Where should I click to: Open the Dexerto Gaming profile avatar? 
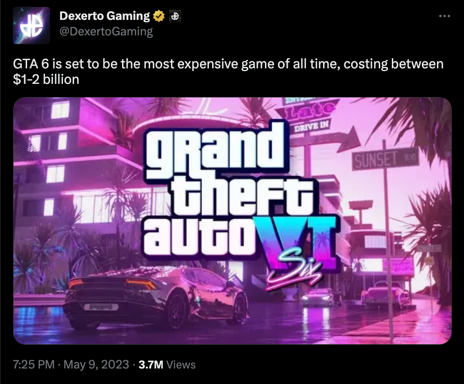tap(31, 26)
